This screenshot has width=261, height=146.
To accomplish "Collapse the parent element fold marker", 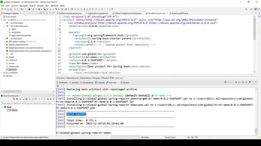I will pyautogui.click(x=61, y=32).
